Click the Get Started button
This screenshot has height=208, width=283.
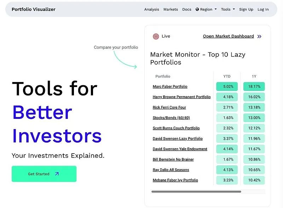[44, 174]
